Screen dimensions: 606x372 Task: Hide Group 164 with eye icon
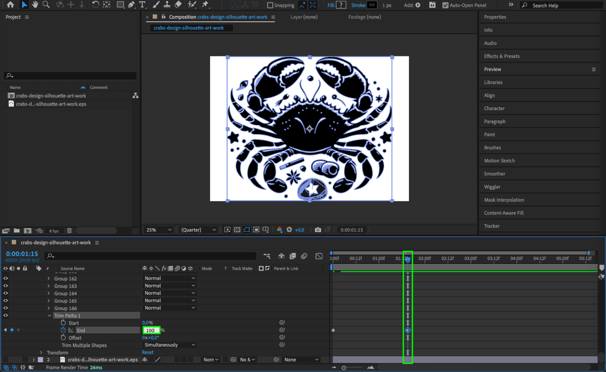coord(5,293)
